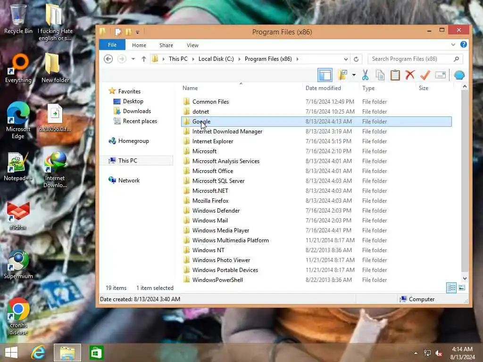Click the Properties icon in the title bar
Viewport: 483px width, 362px height.
tap(118, 32)
